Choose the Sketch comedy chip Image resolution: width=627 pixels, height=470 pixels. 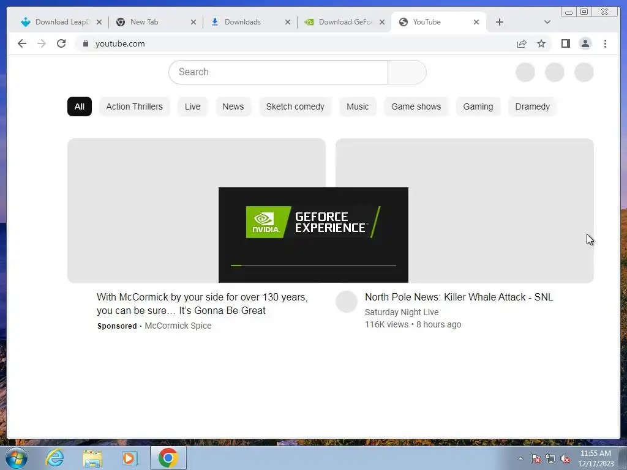(x=295, y=106)
